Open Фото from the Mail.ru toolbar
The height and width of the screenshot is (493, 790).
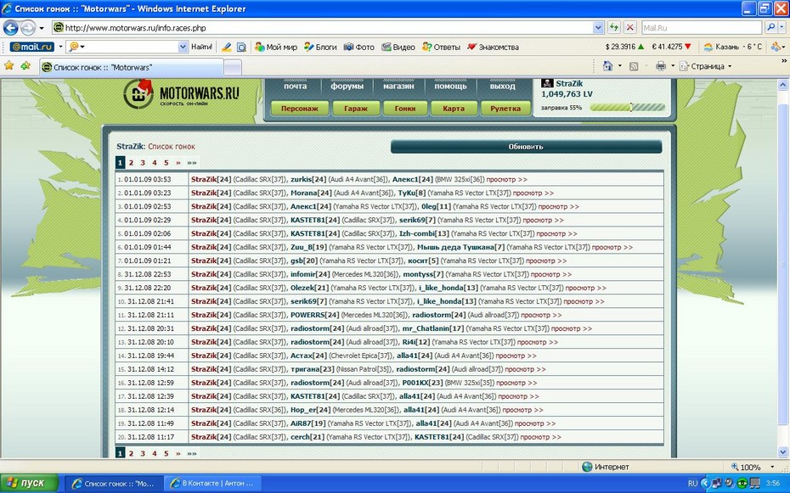tap(359, 47)
